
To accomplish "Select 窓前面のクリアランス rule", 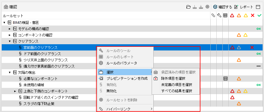I will tap(40, 48).
